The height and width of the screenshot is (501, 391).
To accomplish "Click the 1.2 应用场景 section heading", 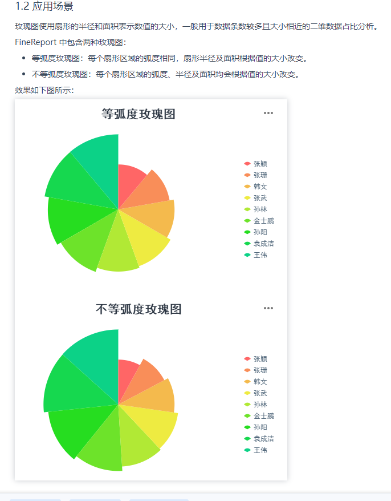I will click(x=44, y=7).
